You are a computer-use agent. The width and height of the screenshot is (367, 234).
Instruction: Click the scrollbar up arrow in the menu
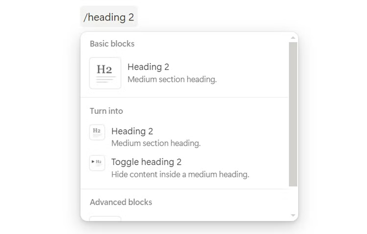point(293,38)
